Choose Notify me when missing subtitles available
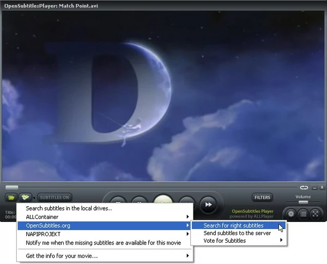The width and height of the screenshot is (327, 264). [104, 243]
